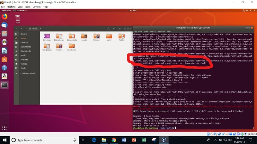This screenshot has height=144, width=257.
Task: Open the Pictures folder icon
Action: [x=97, y=37]
